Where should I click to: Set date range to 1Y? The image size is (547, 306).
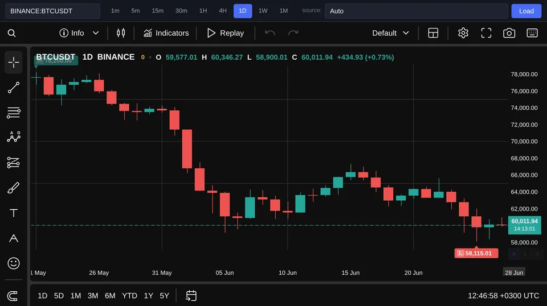point(149,296)
